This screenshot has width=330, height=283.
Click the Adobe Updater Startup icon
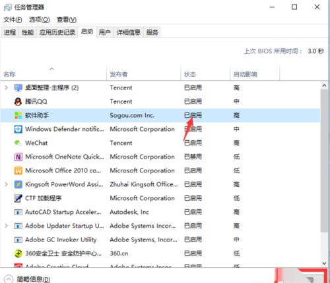tap(18, 226)
